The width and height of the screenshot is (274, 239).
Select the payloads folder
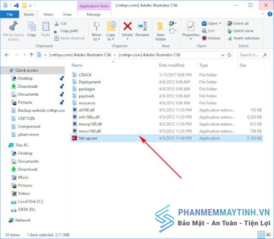(x=167, y=96)
